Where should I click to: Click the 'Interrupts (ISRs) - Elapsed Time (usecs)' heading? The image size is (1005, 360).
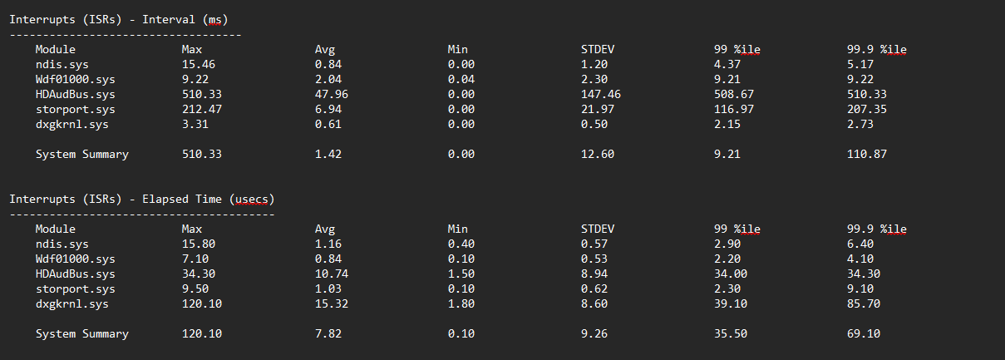point(141,199)
